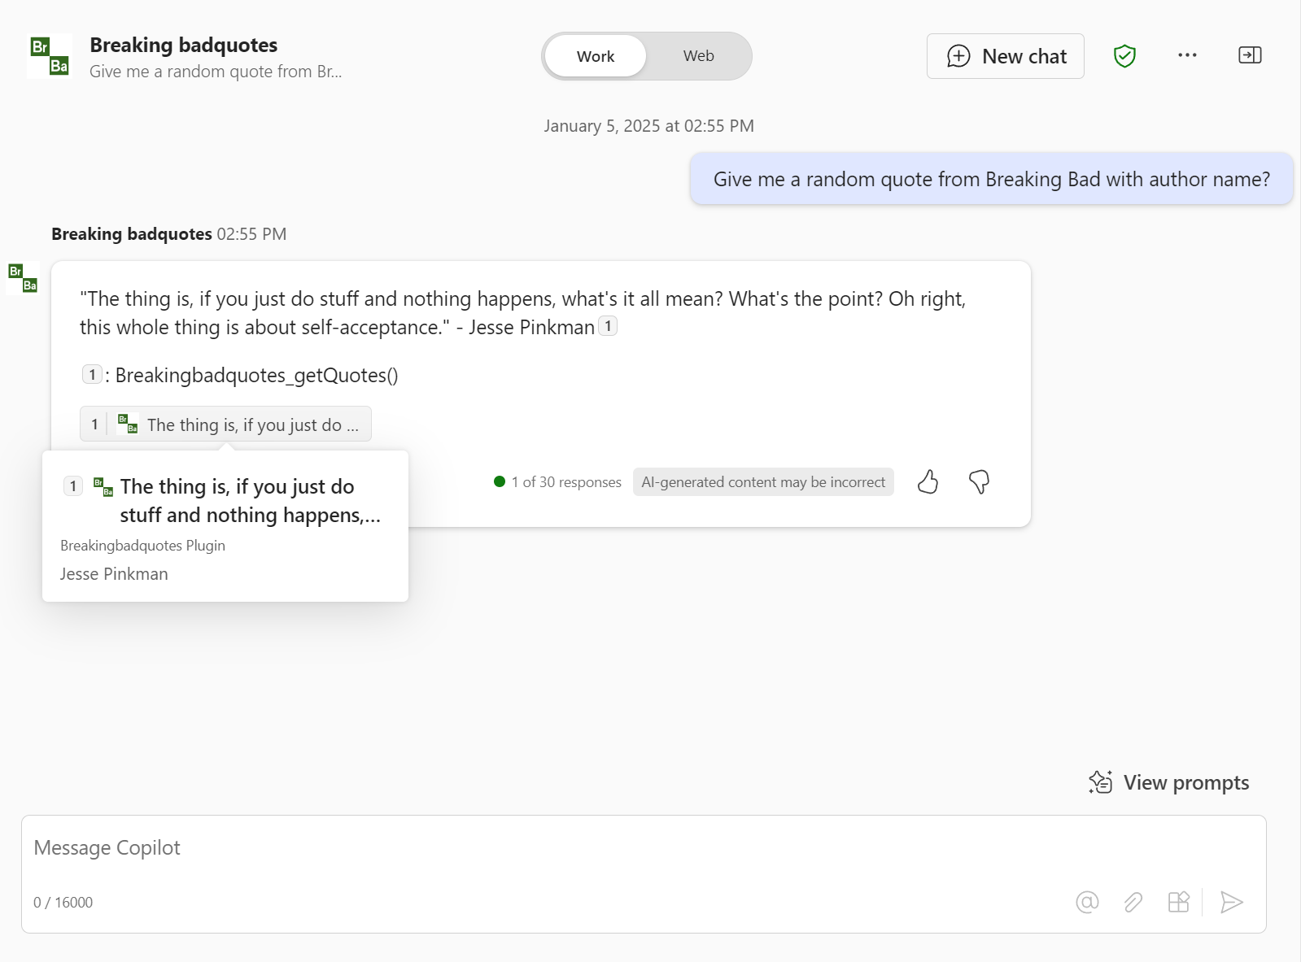The height and width of the screenshot is (962, 1301).
Task: Switch to the Work tab
Action: [596, 56]
